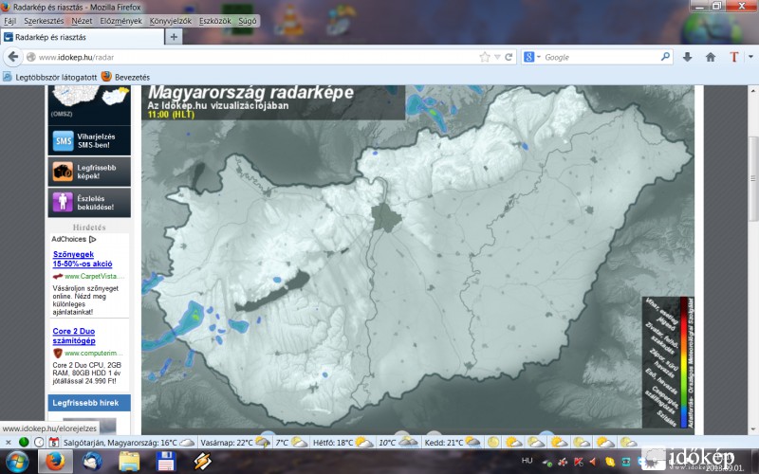The width and height of the screenshot is (759, 474).
Task: Click the red T toolbar icon
Action: pos(733,57)
